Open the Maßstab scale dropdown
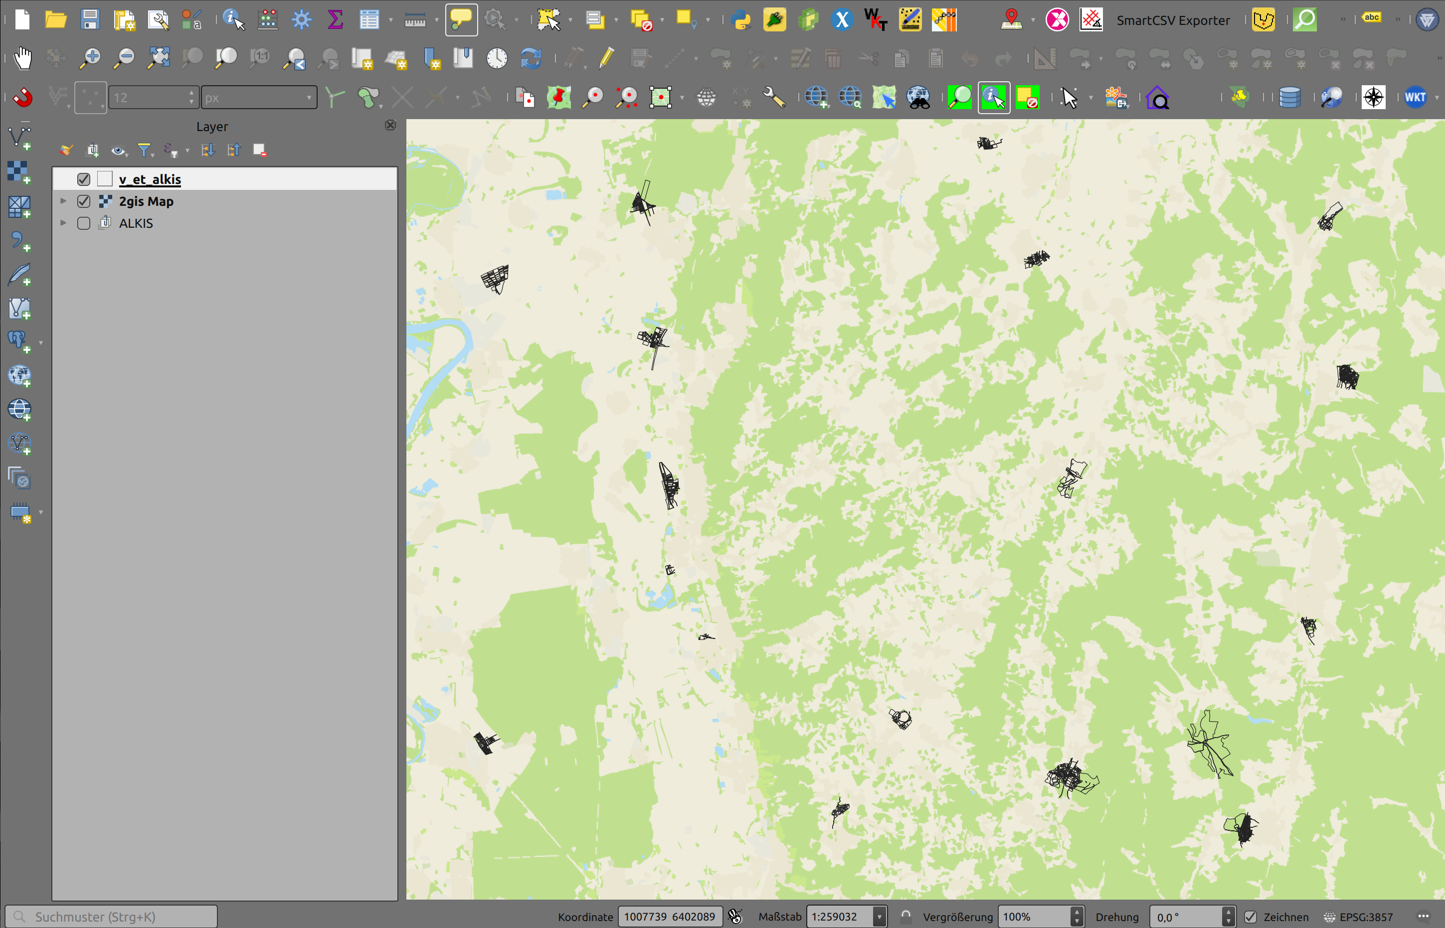 pyautogui.click(x=879, y=917)
